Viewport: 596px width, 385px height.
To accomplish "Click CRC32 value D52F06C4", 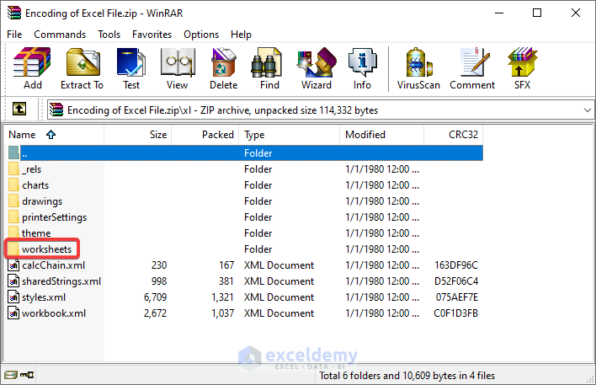I will (456, 281).
